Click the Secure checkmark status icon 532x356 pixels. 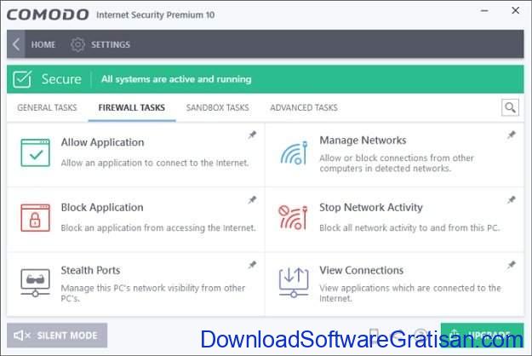point(22,79)
